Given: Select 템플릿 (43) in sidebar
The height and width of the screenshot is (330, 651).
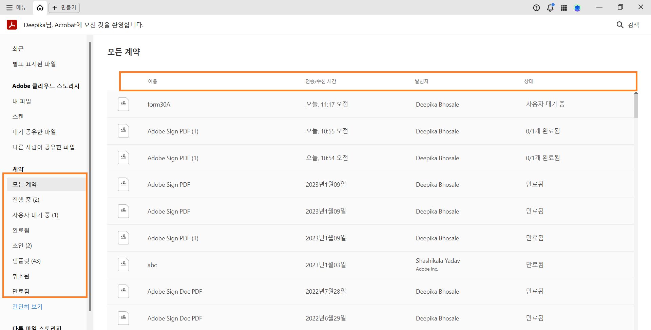Looking at the screenshot, I should click(x=27, y=261).
